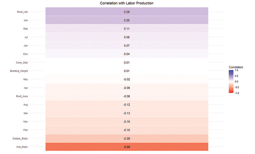Click the Jan axis label

(26, 45)
